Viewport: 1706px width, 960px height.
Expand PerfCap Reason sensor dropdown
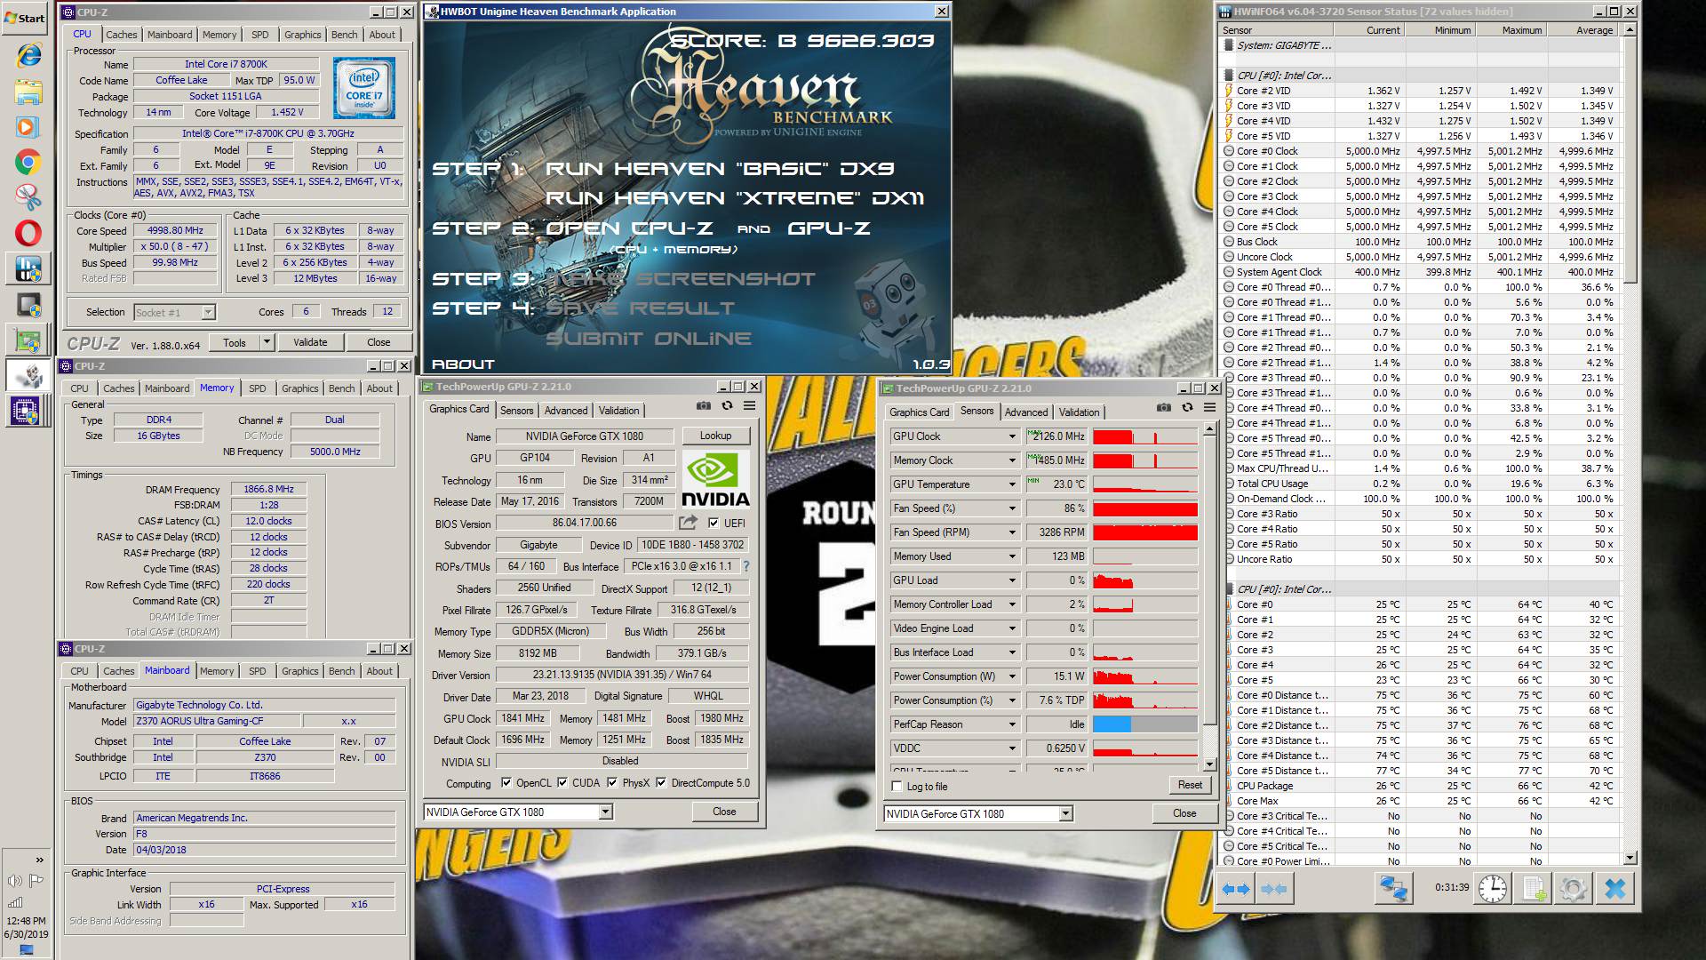tap(1011, 724)
